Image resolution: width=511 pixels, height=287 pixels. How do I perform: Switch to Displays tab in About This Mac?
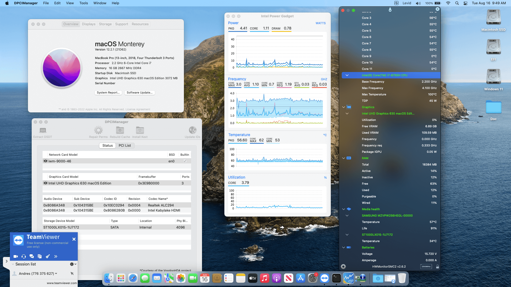click(x=89, y=24)
